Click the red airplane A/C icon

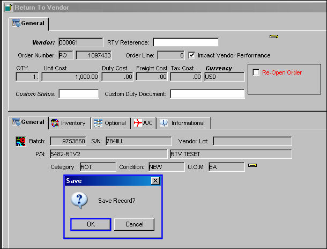point(138,123)
